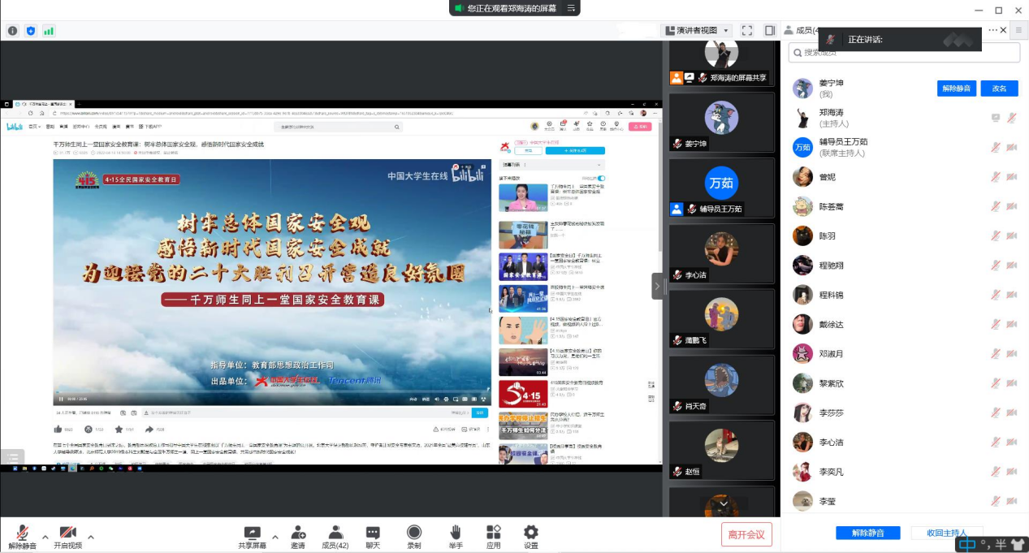Screen dimensions: 1029x553
Task: Select 蒲鹏飞 video tile
Action: (x=721, y=321)
